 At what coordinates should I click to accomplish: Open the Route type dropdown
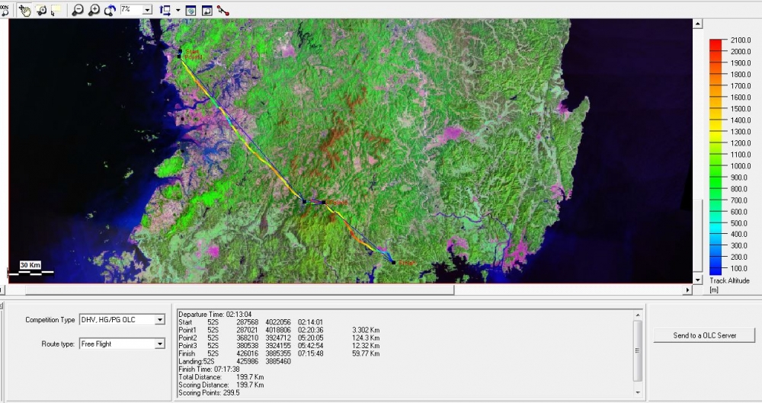159,344
